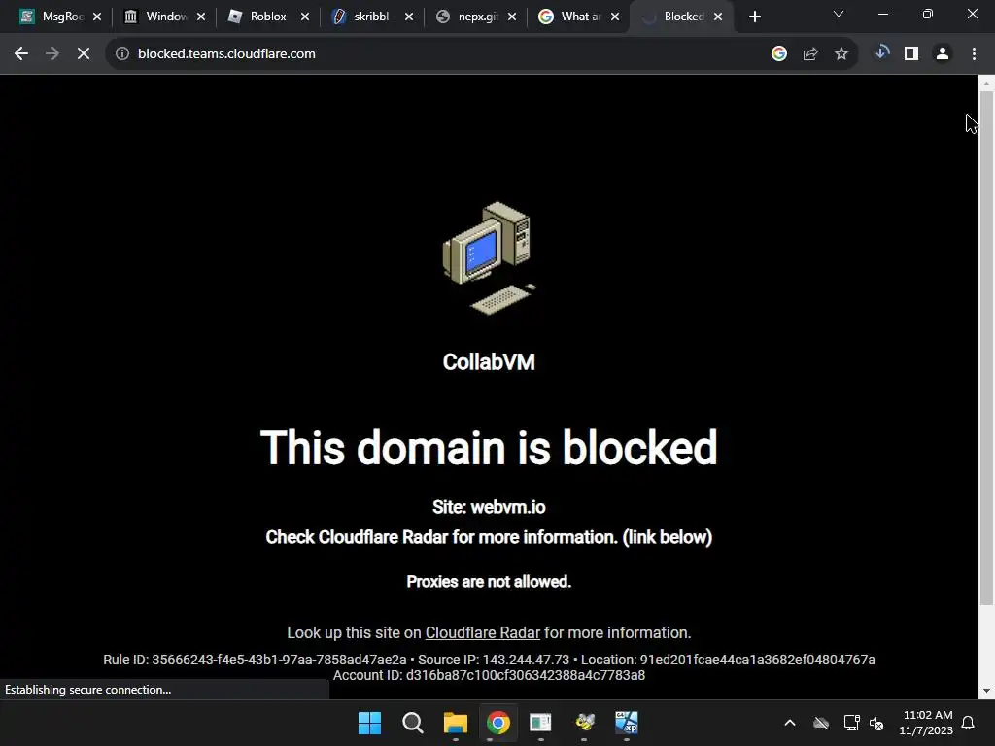Share this page icon in address bar

809,54
